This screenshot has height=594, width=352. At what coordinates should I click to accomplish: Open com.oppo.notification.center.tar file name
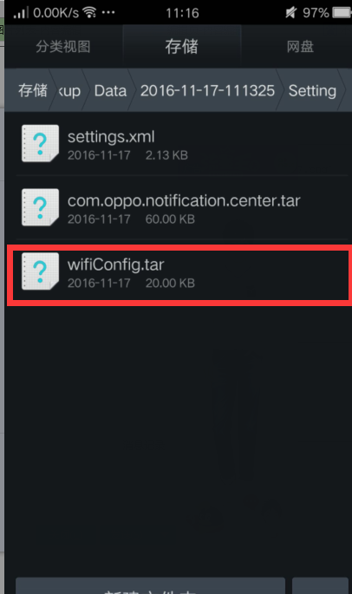coord(184,200)
